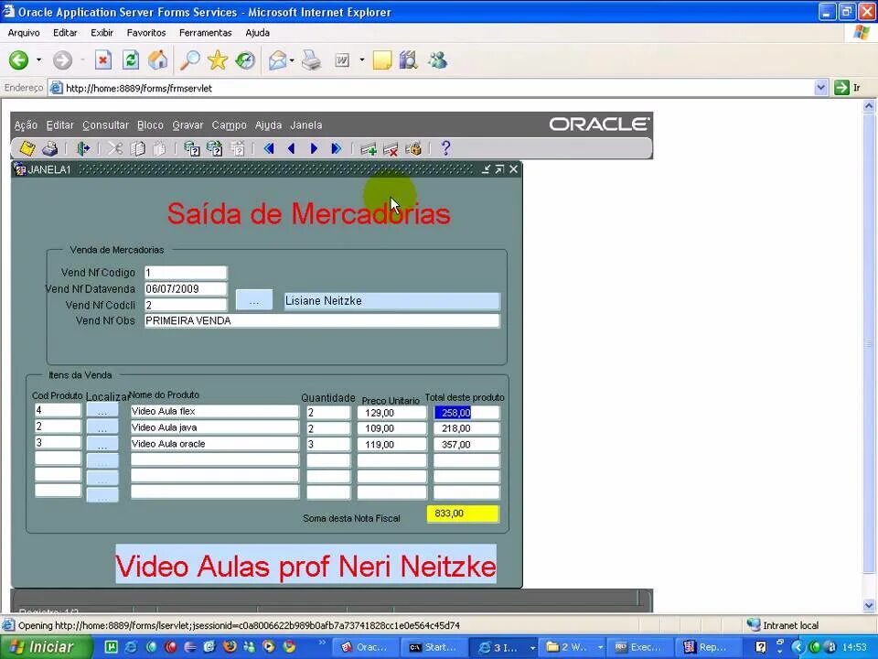Click the IE Messenger people icon
878x659 pixels.
click(x=437, y=60)
